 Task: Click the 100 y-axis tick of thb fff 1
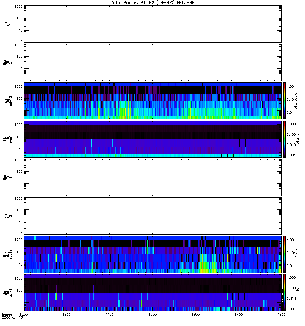(x=20, y=18)
